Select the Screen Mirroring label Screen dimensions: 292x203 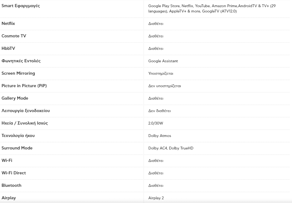[18, 73]
